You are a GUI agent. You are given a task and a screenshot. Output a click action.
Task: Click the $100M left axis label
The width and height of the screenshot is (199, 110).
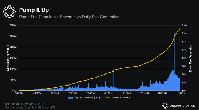13,69
